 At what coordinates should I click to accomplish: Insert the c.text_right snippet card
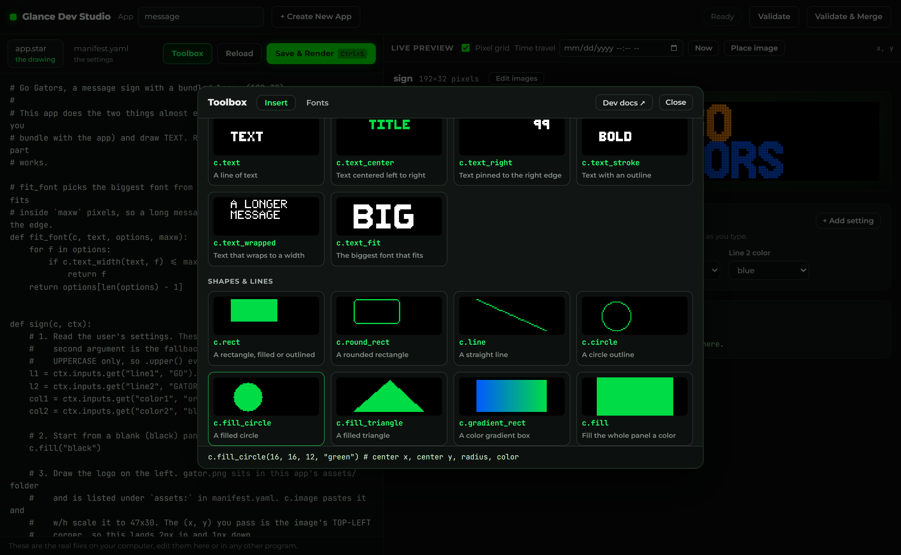(x=512, y=151)
